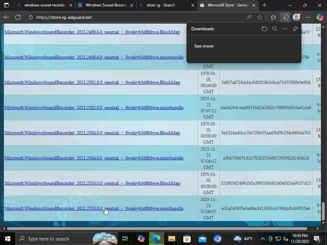Download 2021.2504.0.0 msixbundle link

click(94, 158)
